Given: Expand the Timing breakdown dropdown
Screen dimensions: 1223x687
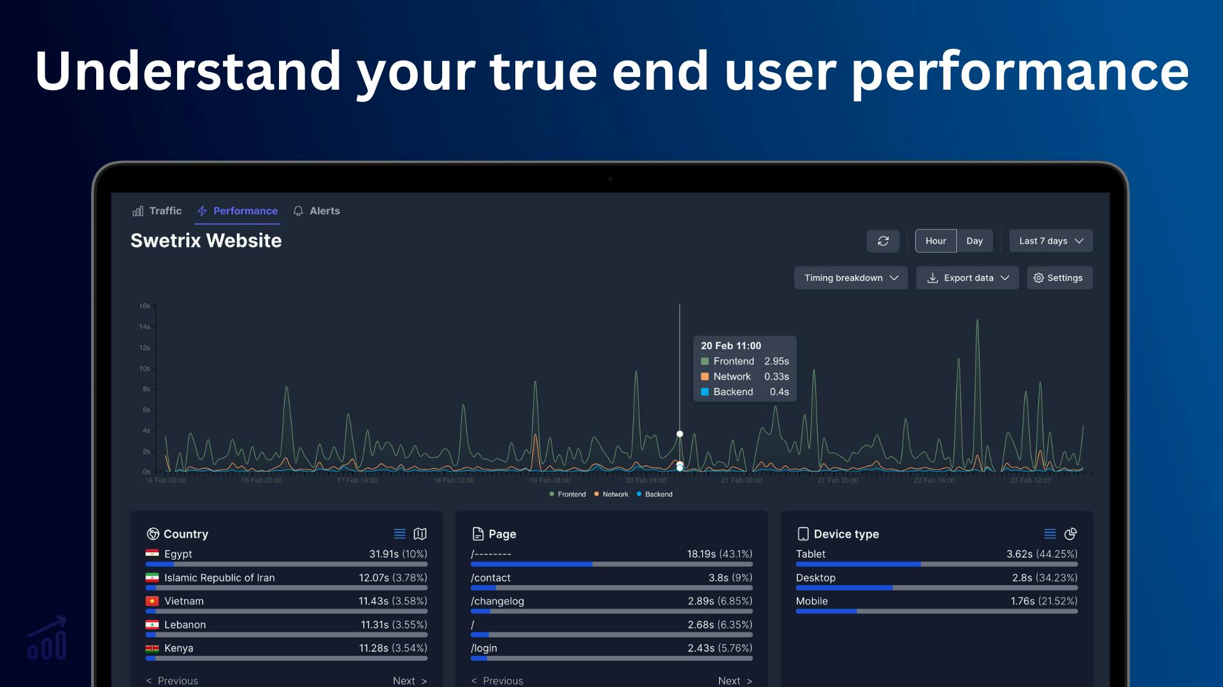Looking at the screenshot, I should (x=850, y=277).
